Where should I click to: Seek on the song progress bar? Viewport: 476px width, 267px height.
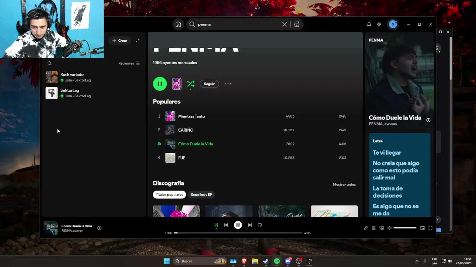pos(238,233)
